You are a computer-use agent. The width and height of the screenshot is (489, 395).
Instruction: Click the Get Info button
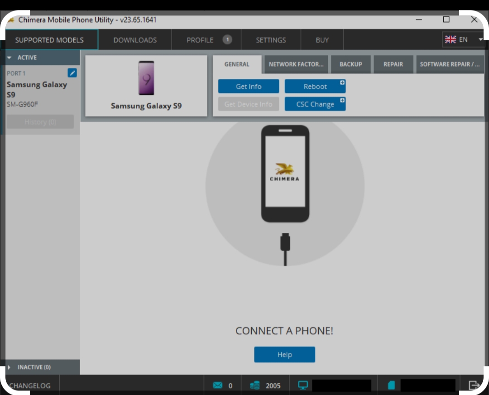(249, 87)
